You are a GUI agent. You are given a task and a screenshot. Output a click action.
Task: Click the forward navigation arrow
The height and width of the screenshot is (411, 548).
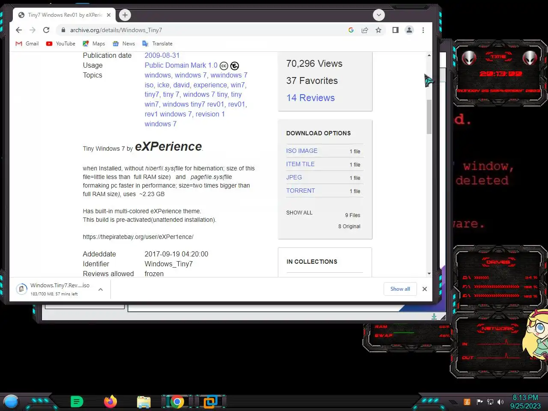[x=33, y=30]
